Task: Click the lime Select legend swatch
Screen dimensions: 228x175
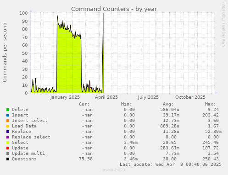Action: (8, 143)
